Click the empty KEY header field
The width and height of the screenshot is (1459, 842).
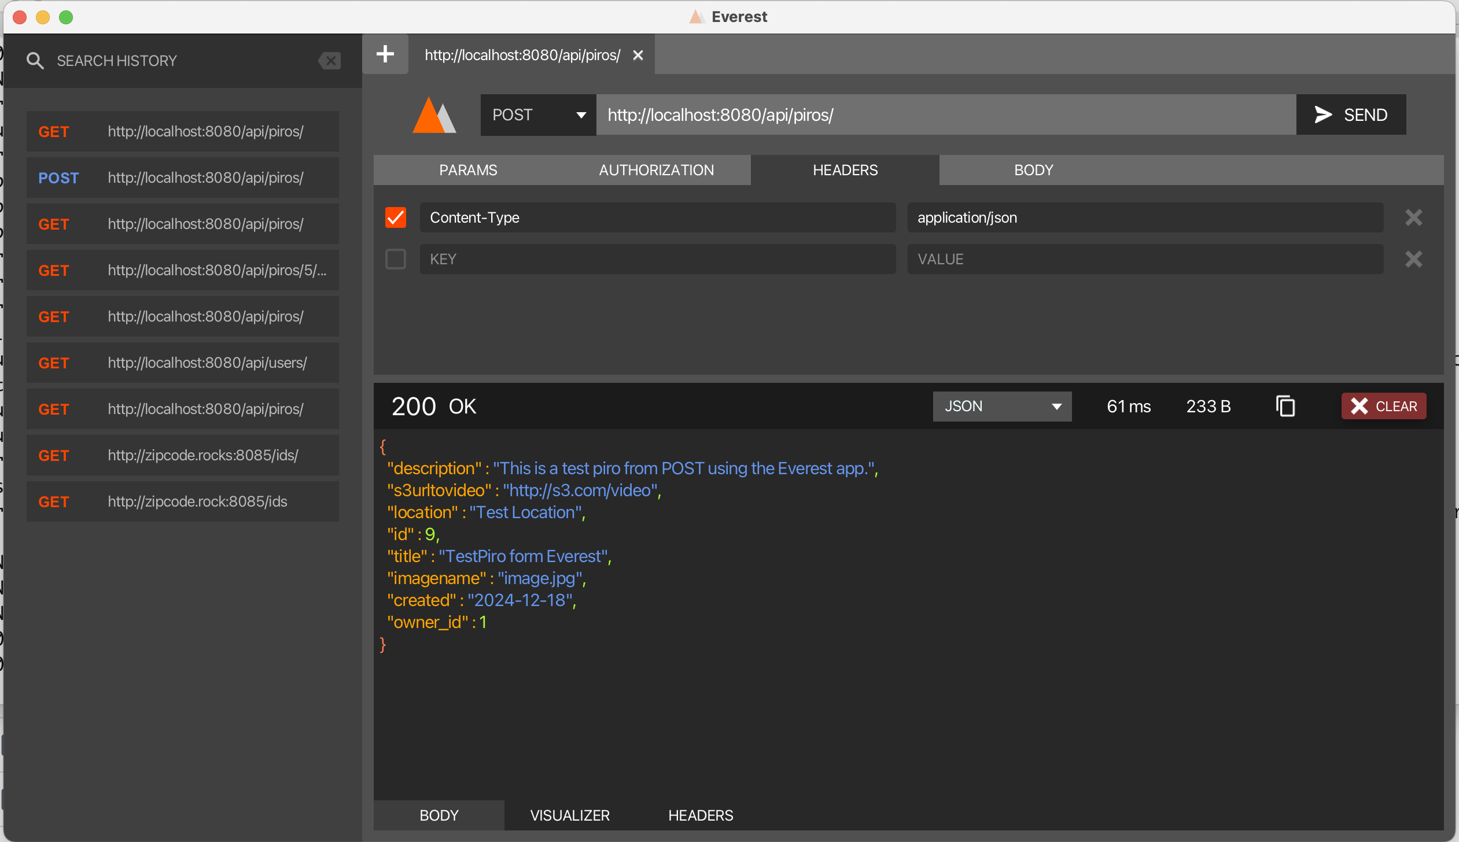tap(658, 259)
